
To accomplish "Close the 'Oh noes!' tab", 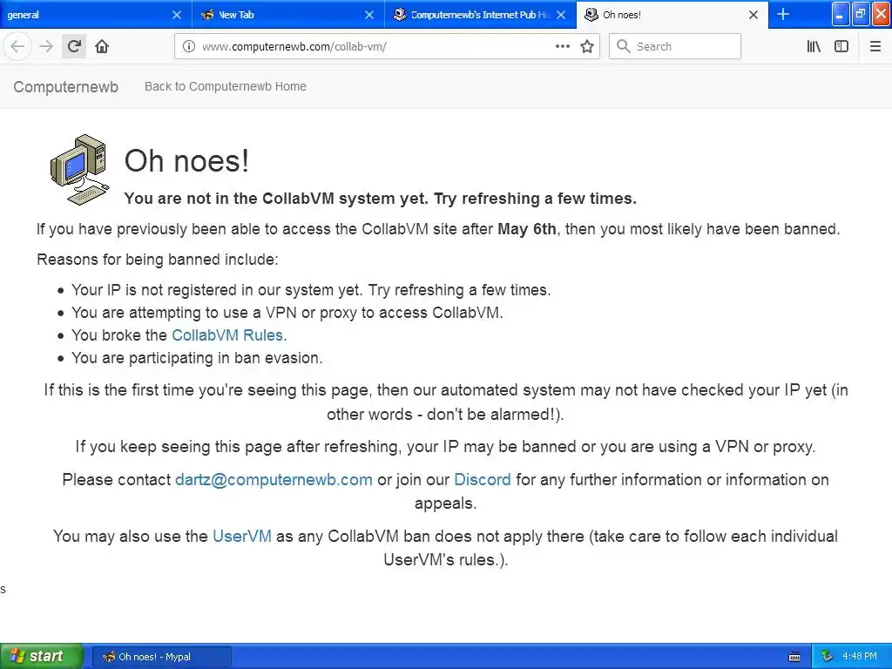I will coord(753,15).
